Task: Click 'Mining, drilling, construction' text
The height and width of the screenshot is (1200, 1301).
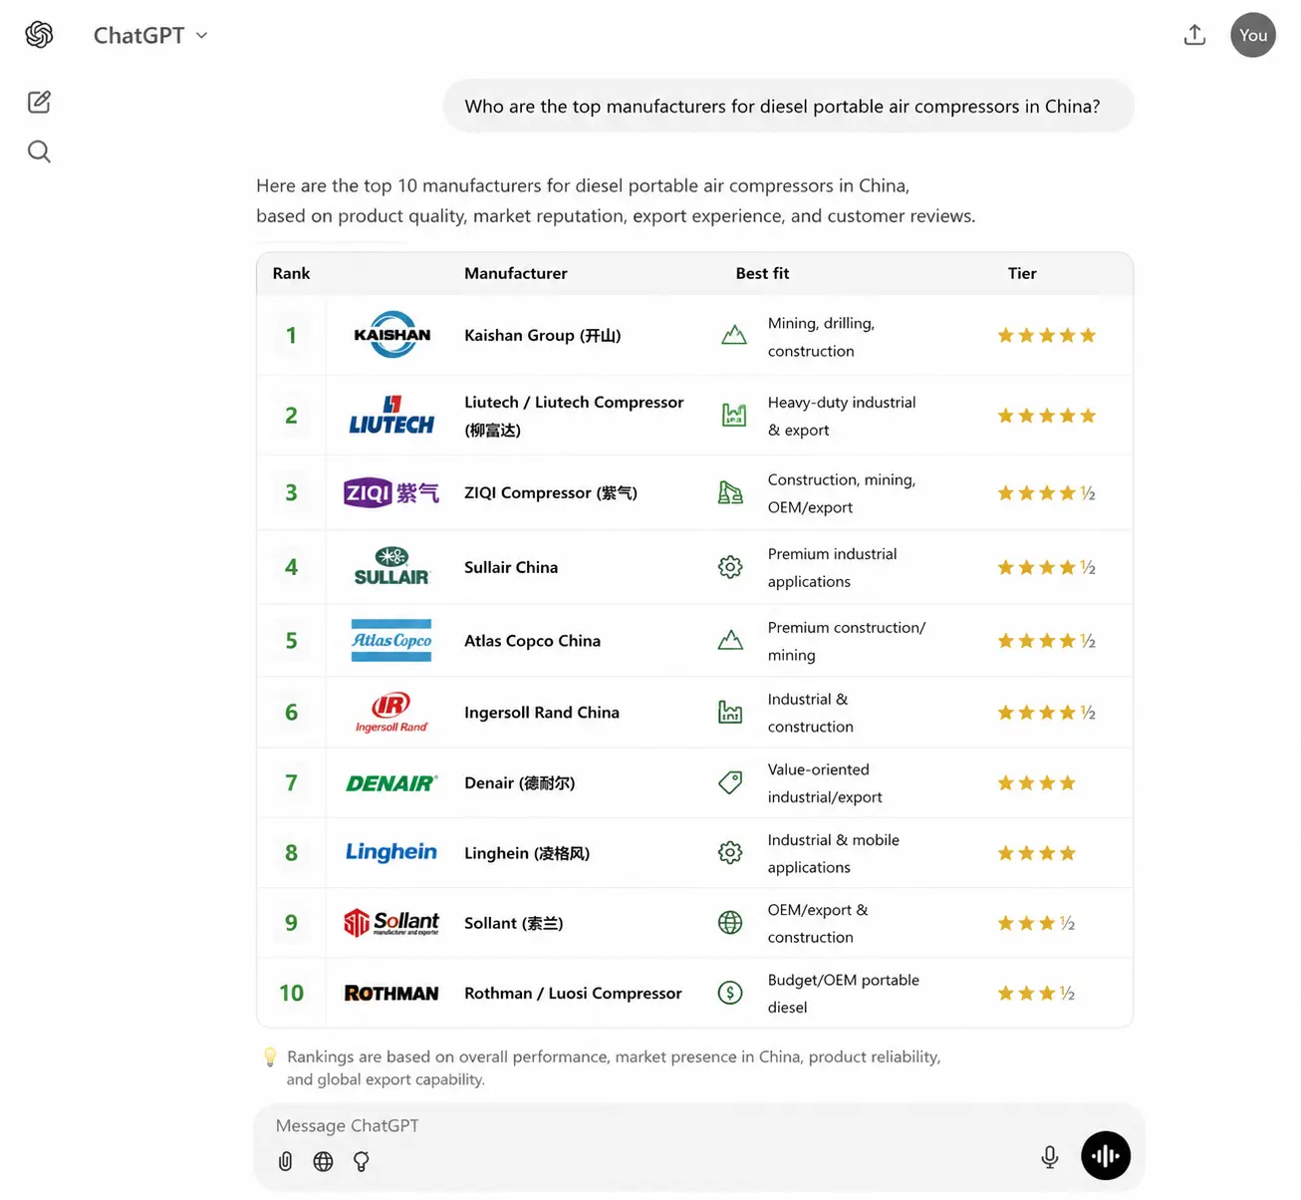Action: (x=821, y=337)
